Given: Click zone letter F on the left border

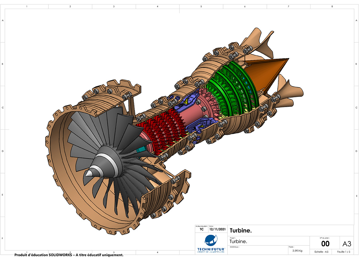Looking at the screenshot, I should (3, 238).
